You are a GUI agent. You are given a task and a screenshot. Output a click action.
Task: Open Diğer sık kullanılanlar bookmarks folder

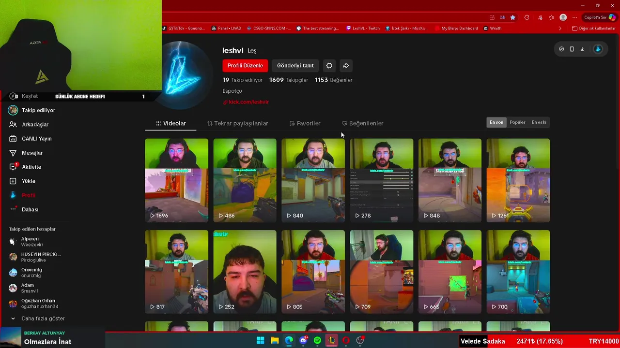pyautogui.click(x=593, y=29)
